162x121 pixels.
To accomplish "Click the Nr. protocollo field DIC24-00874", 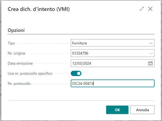I will (112, 84).
